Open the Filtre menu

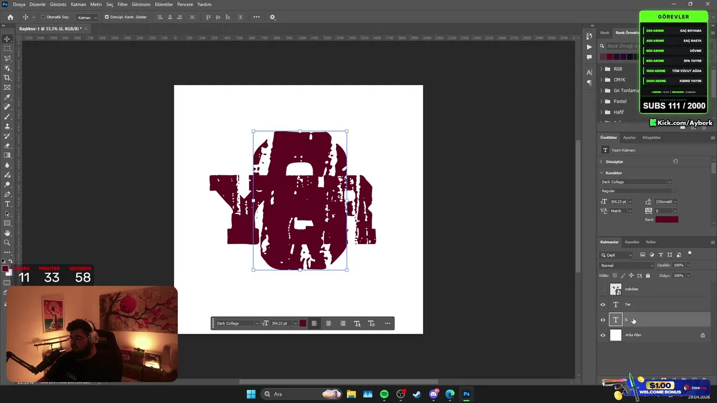[123, 4]
